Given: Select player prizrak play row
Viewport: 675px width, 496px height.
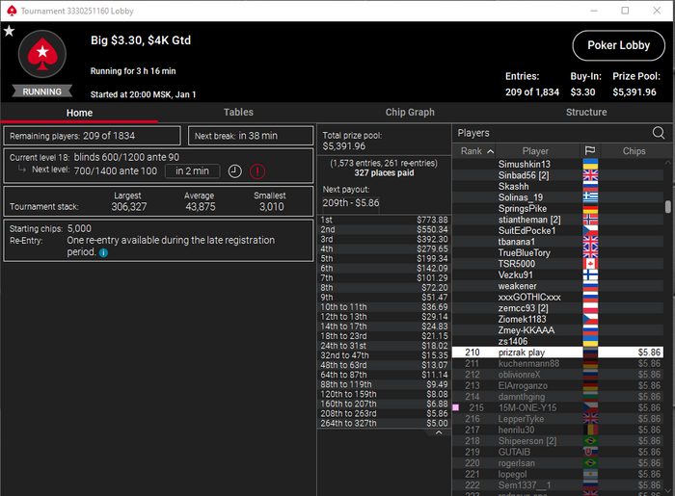Looking at the screenshot, I should [557, 352].
